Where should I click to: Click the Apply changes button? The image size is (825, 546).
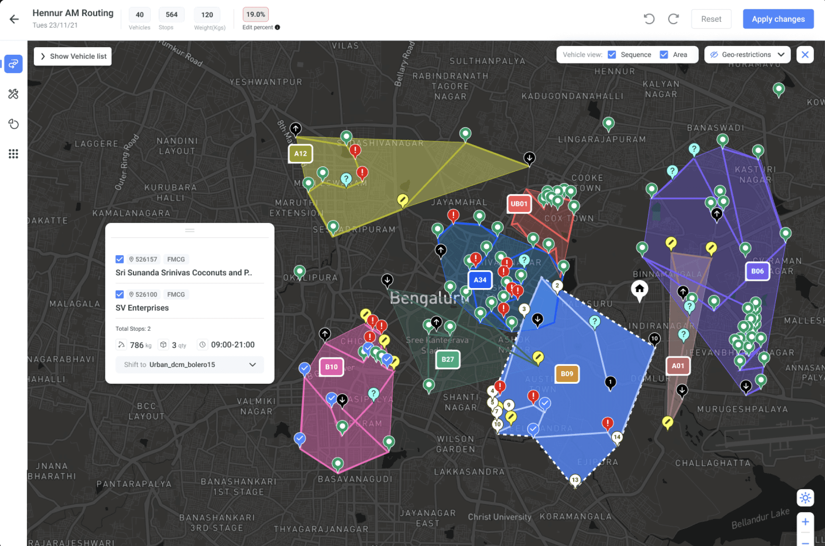(x=778, y=19)
